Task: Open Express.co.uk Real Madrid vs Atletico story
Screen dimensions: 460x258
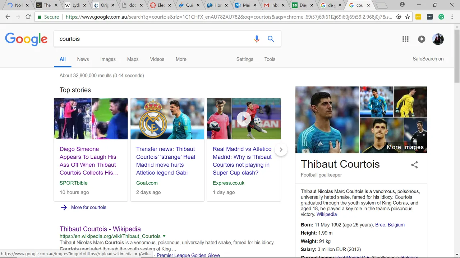Action: tap(242, 161)
